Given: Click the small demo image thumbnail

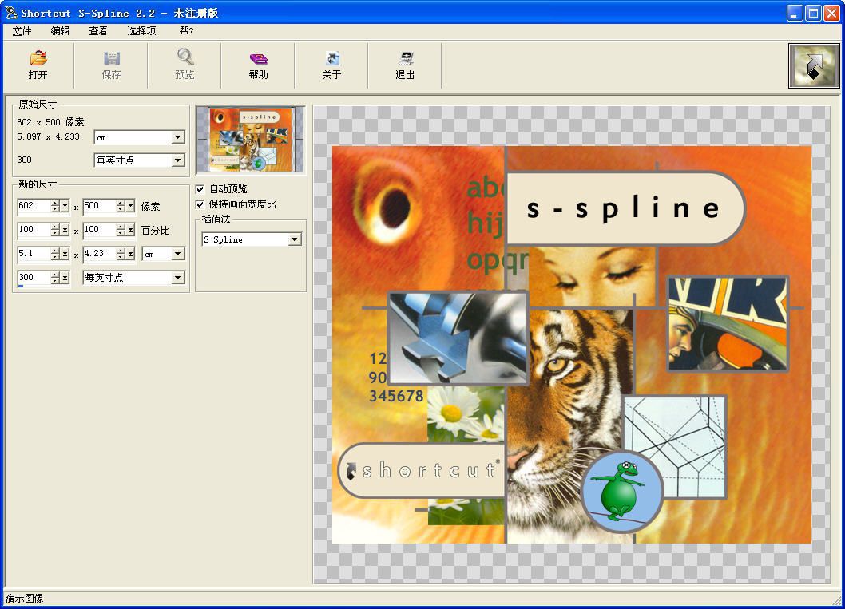Looking at the screenshot, I should (251, 140).
